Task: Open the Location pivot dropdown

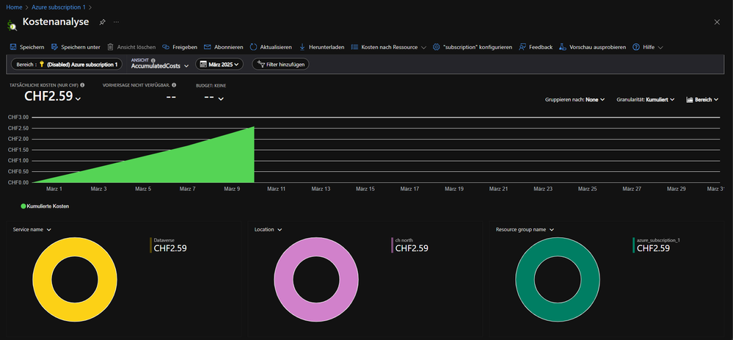Action: (269, 230)
